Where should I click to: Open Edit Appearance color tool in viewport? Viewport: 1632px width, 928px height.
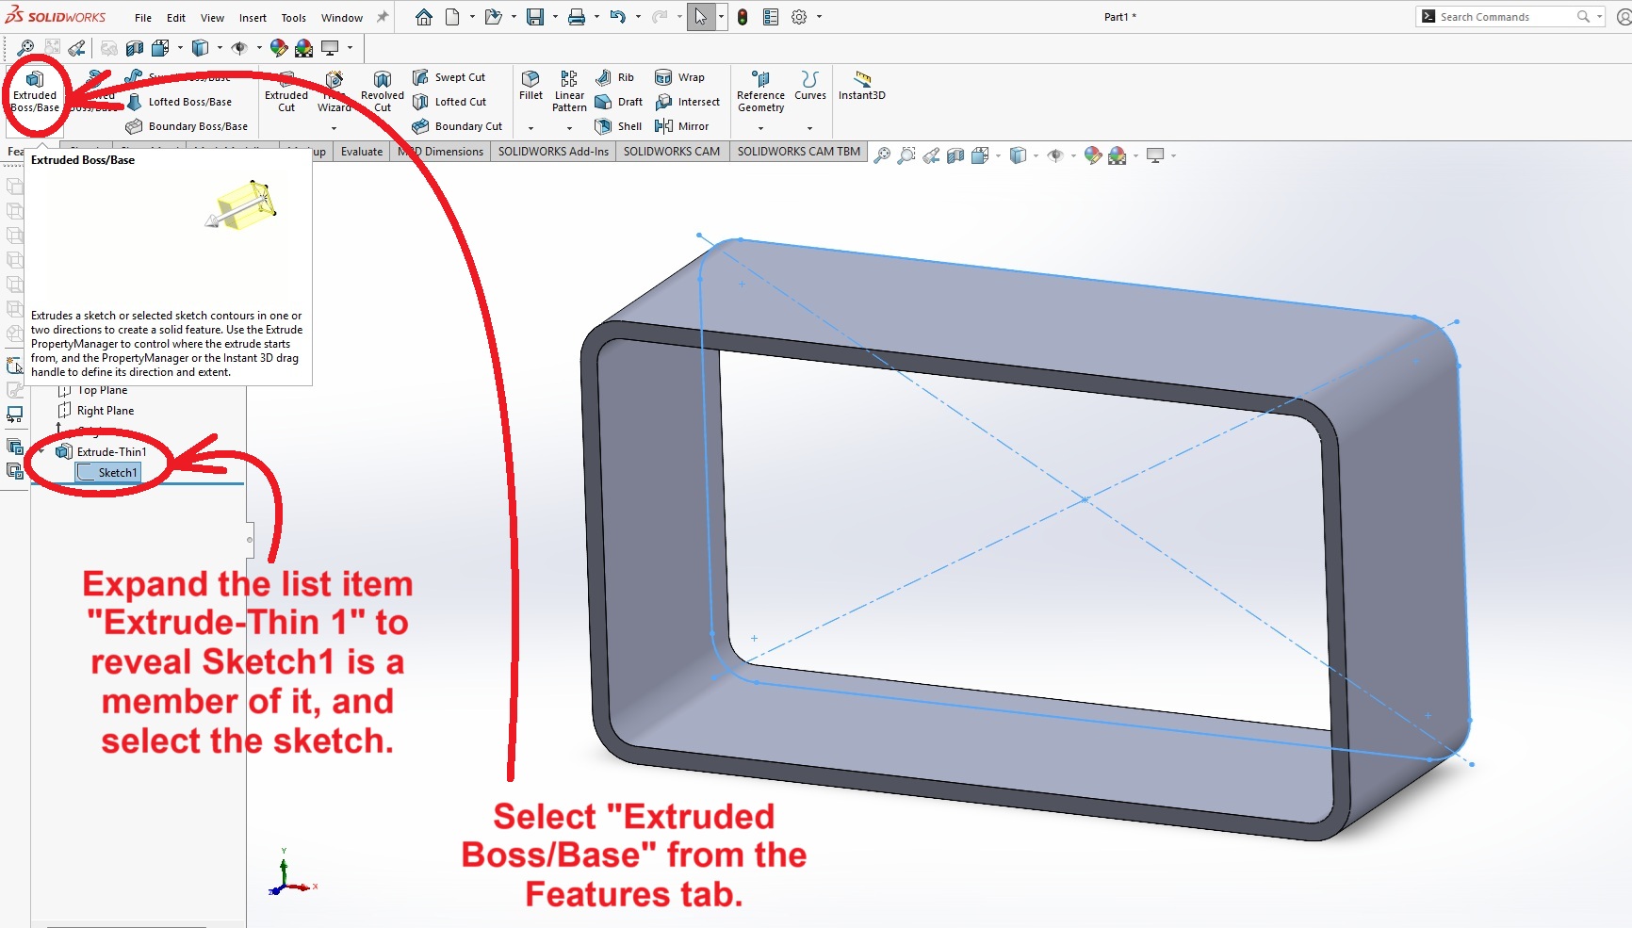(x=1092, y=155)
